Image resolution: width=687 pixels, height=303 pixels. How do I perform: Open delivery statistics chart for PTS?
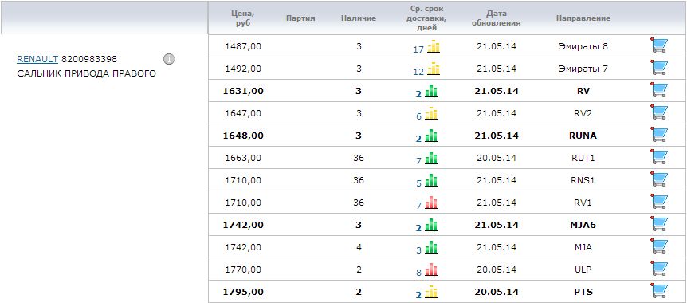tap(431, 292)
